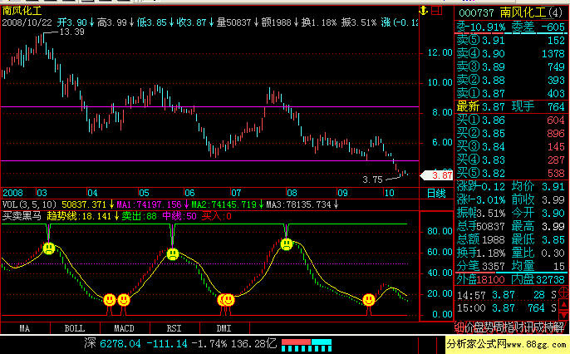Open the 讯 (news) tab in the side panel
This screenshot has width=570, height=354.
point(529,327)
